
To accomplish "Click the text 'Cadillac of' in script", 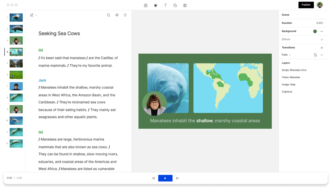I will pos(109,58).
